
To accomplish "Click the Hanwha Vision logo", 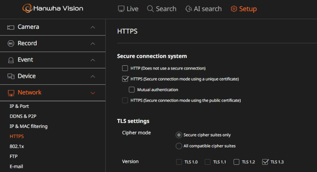I will (53, 8).
